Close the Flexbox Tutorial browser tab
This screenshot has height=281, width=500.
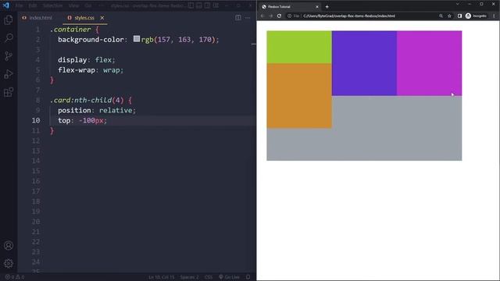click(x=317, y=7)
